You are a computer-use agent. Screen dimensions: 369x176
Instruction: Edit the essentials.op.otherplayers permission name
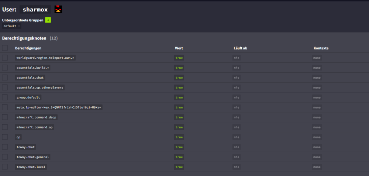click(x=40, y=87)
